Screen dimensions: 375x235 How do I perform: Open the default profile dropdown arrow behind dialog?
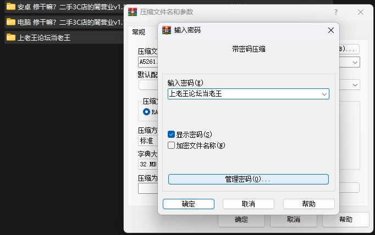pos(355,85)
